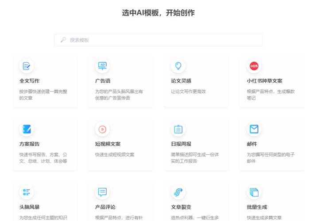Image resolution: width=309 pixels, height=221 pixels.
Task: Click description 快速书写报告、方案、公文
Action: [x=43, y=158]
